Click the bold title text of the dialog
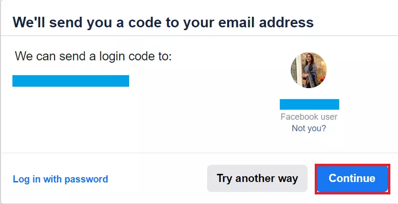This screenshot has width=398, height=204. [163, 22]
